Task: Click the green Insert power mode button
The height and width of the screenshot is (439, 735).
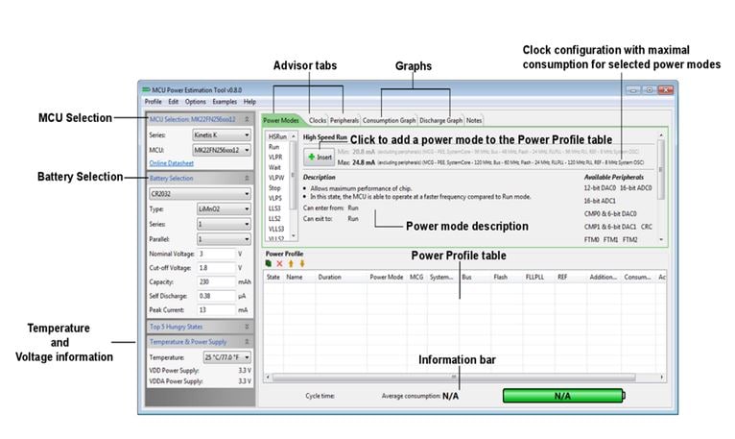Action: [x=318, y=156]
